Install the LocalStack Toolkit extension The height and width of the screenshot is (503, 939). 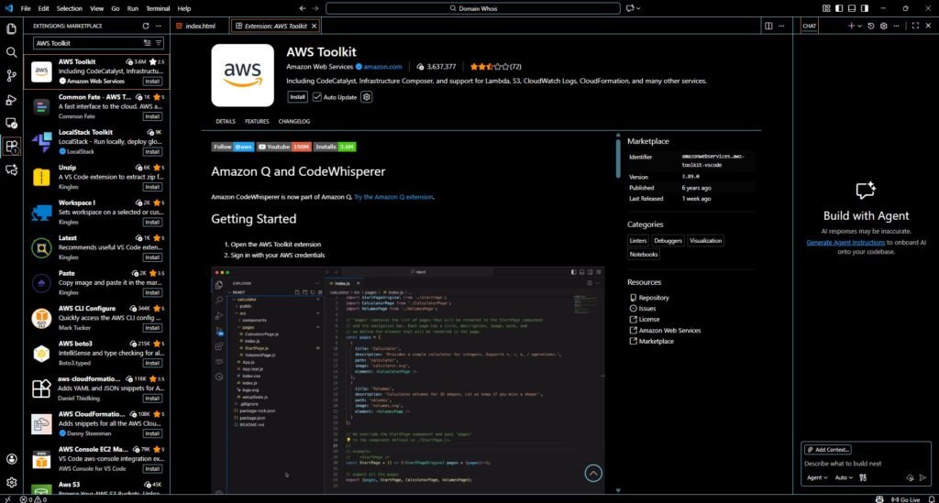pos(152,152)
